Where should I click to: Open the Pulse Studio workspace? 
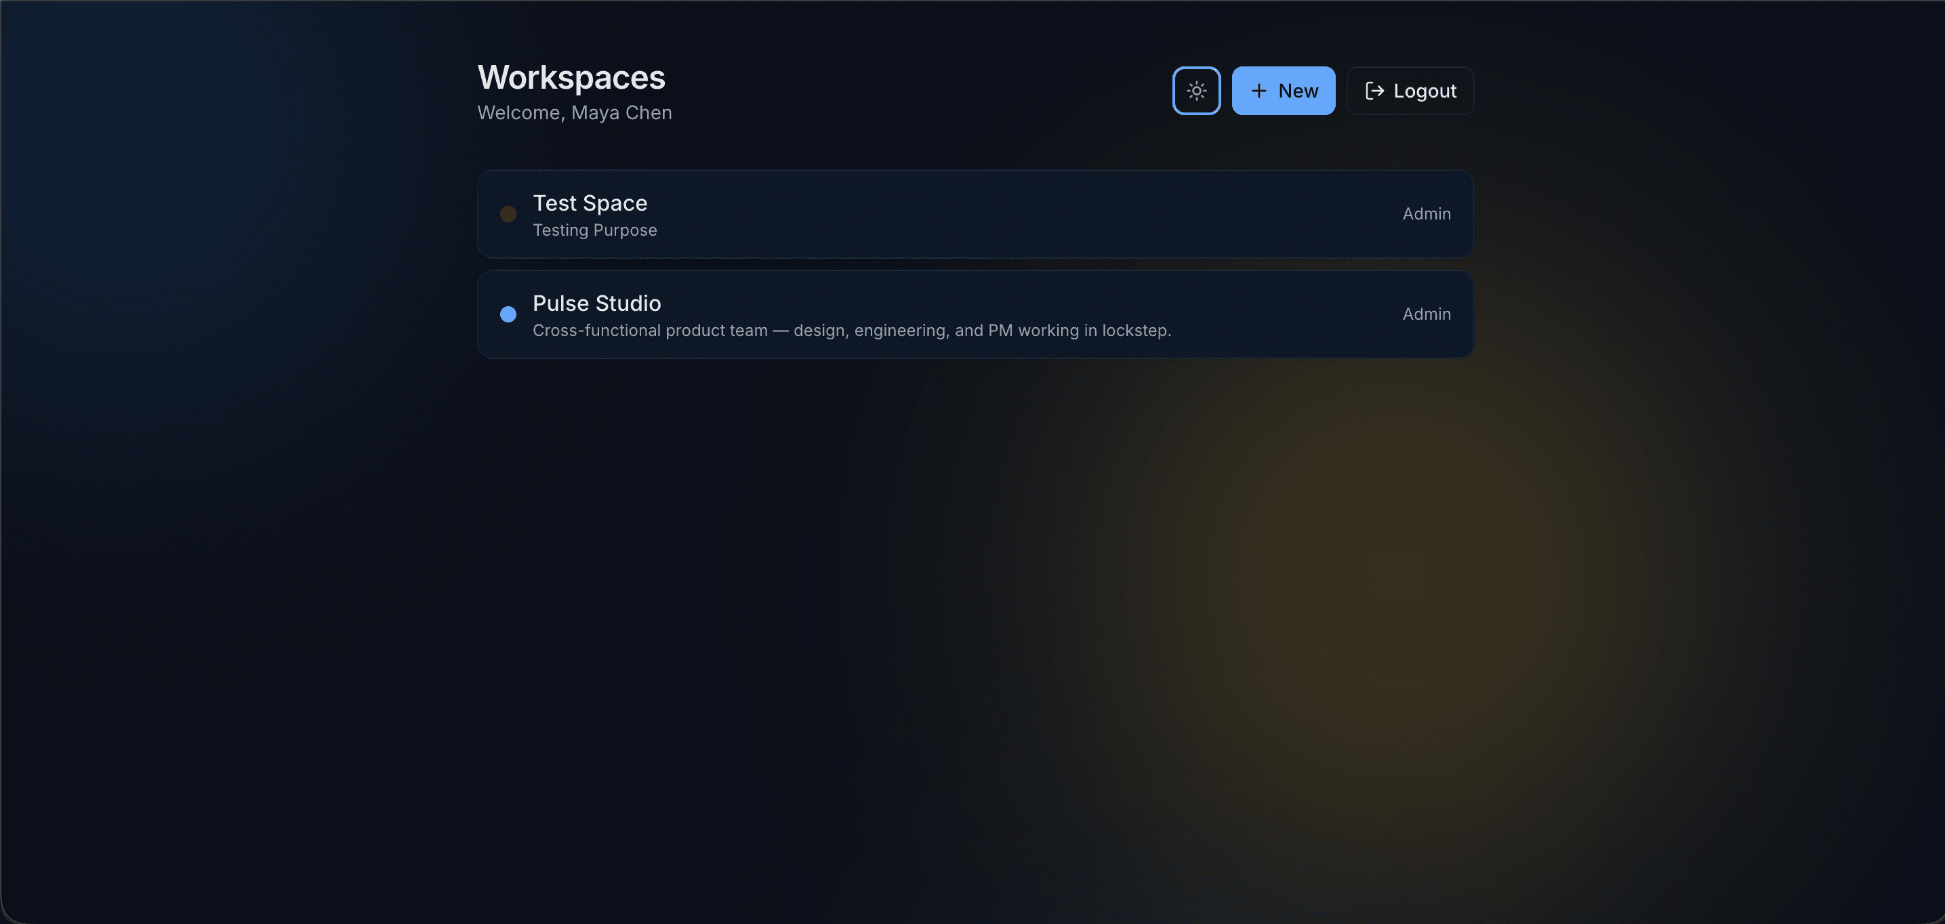click(x=975, y=314)
